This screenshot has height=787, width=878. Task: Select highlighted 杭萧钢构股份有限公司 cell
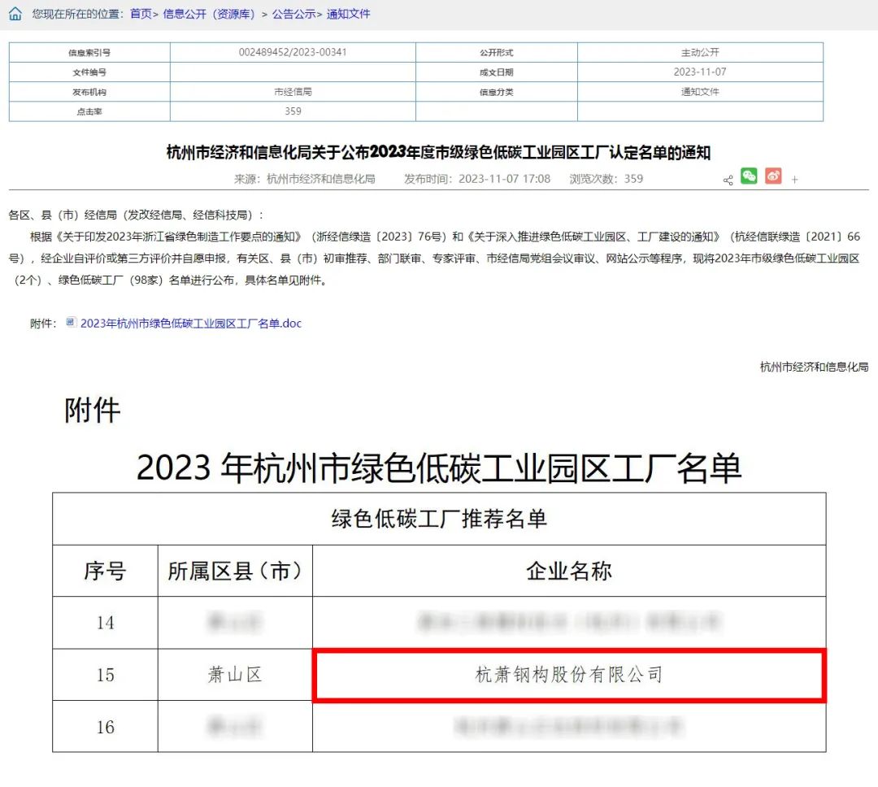[x=569, y=675]
